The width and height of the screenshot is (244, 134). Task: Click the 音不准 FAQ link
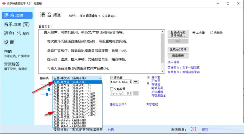click(x=156, y=77)
